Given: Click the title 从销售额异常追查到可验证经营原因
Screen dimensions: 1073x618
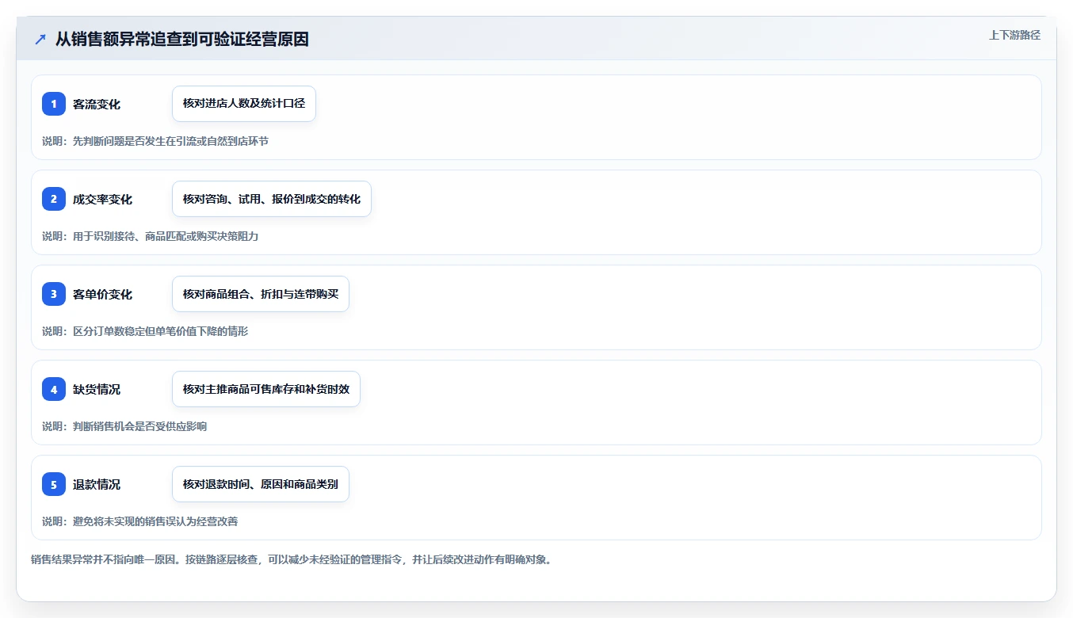Looking at the screenshot, I should click(x=182, y=39).
